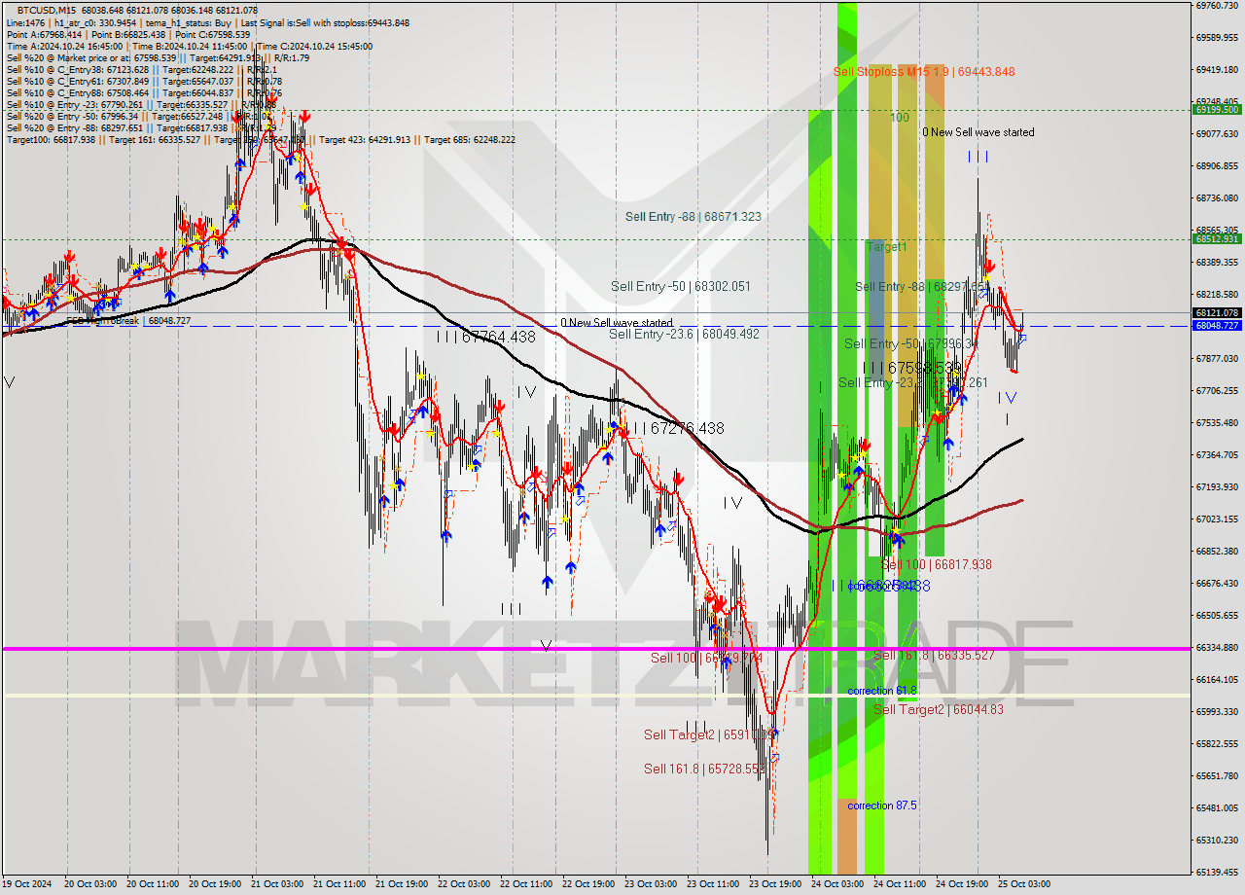Click 69760.270 on the price axis
1245x895 pixels.
coord(1216,6)
